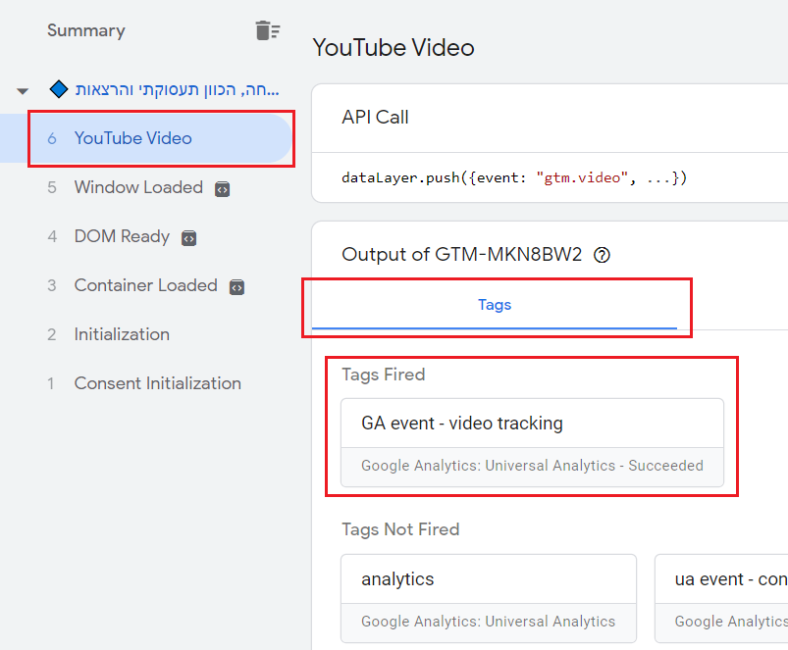The width and height of the screenshot is (788, 650).
Task: Open Summary in the sidebar
Action: pyautogui.click(x=86, y=30)
